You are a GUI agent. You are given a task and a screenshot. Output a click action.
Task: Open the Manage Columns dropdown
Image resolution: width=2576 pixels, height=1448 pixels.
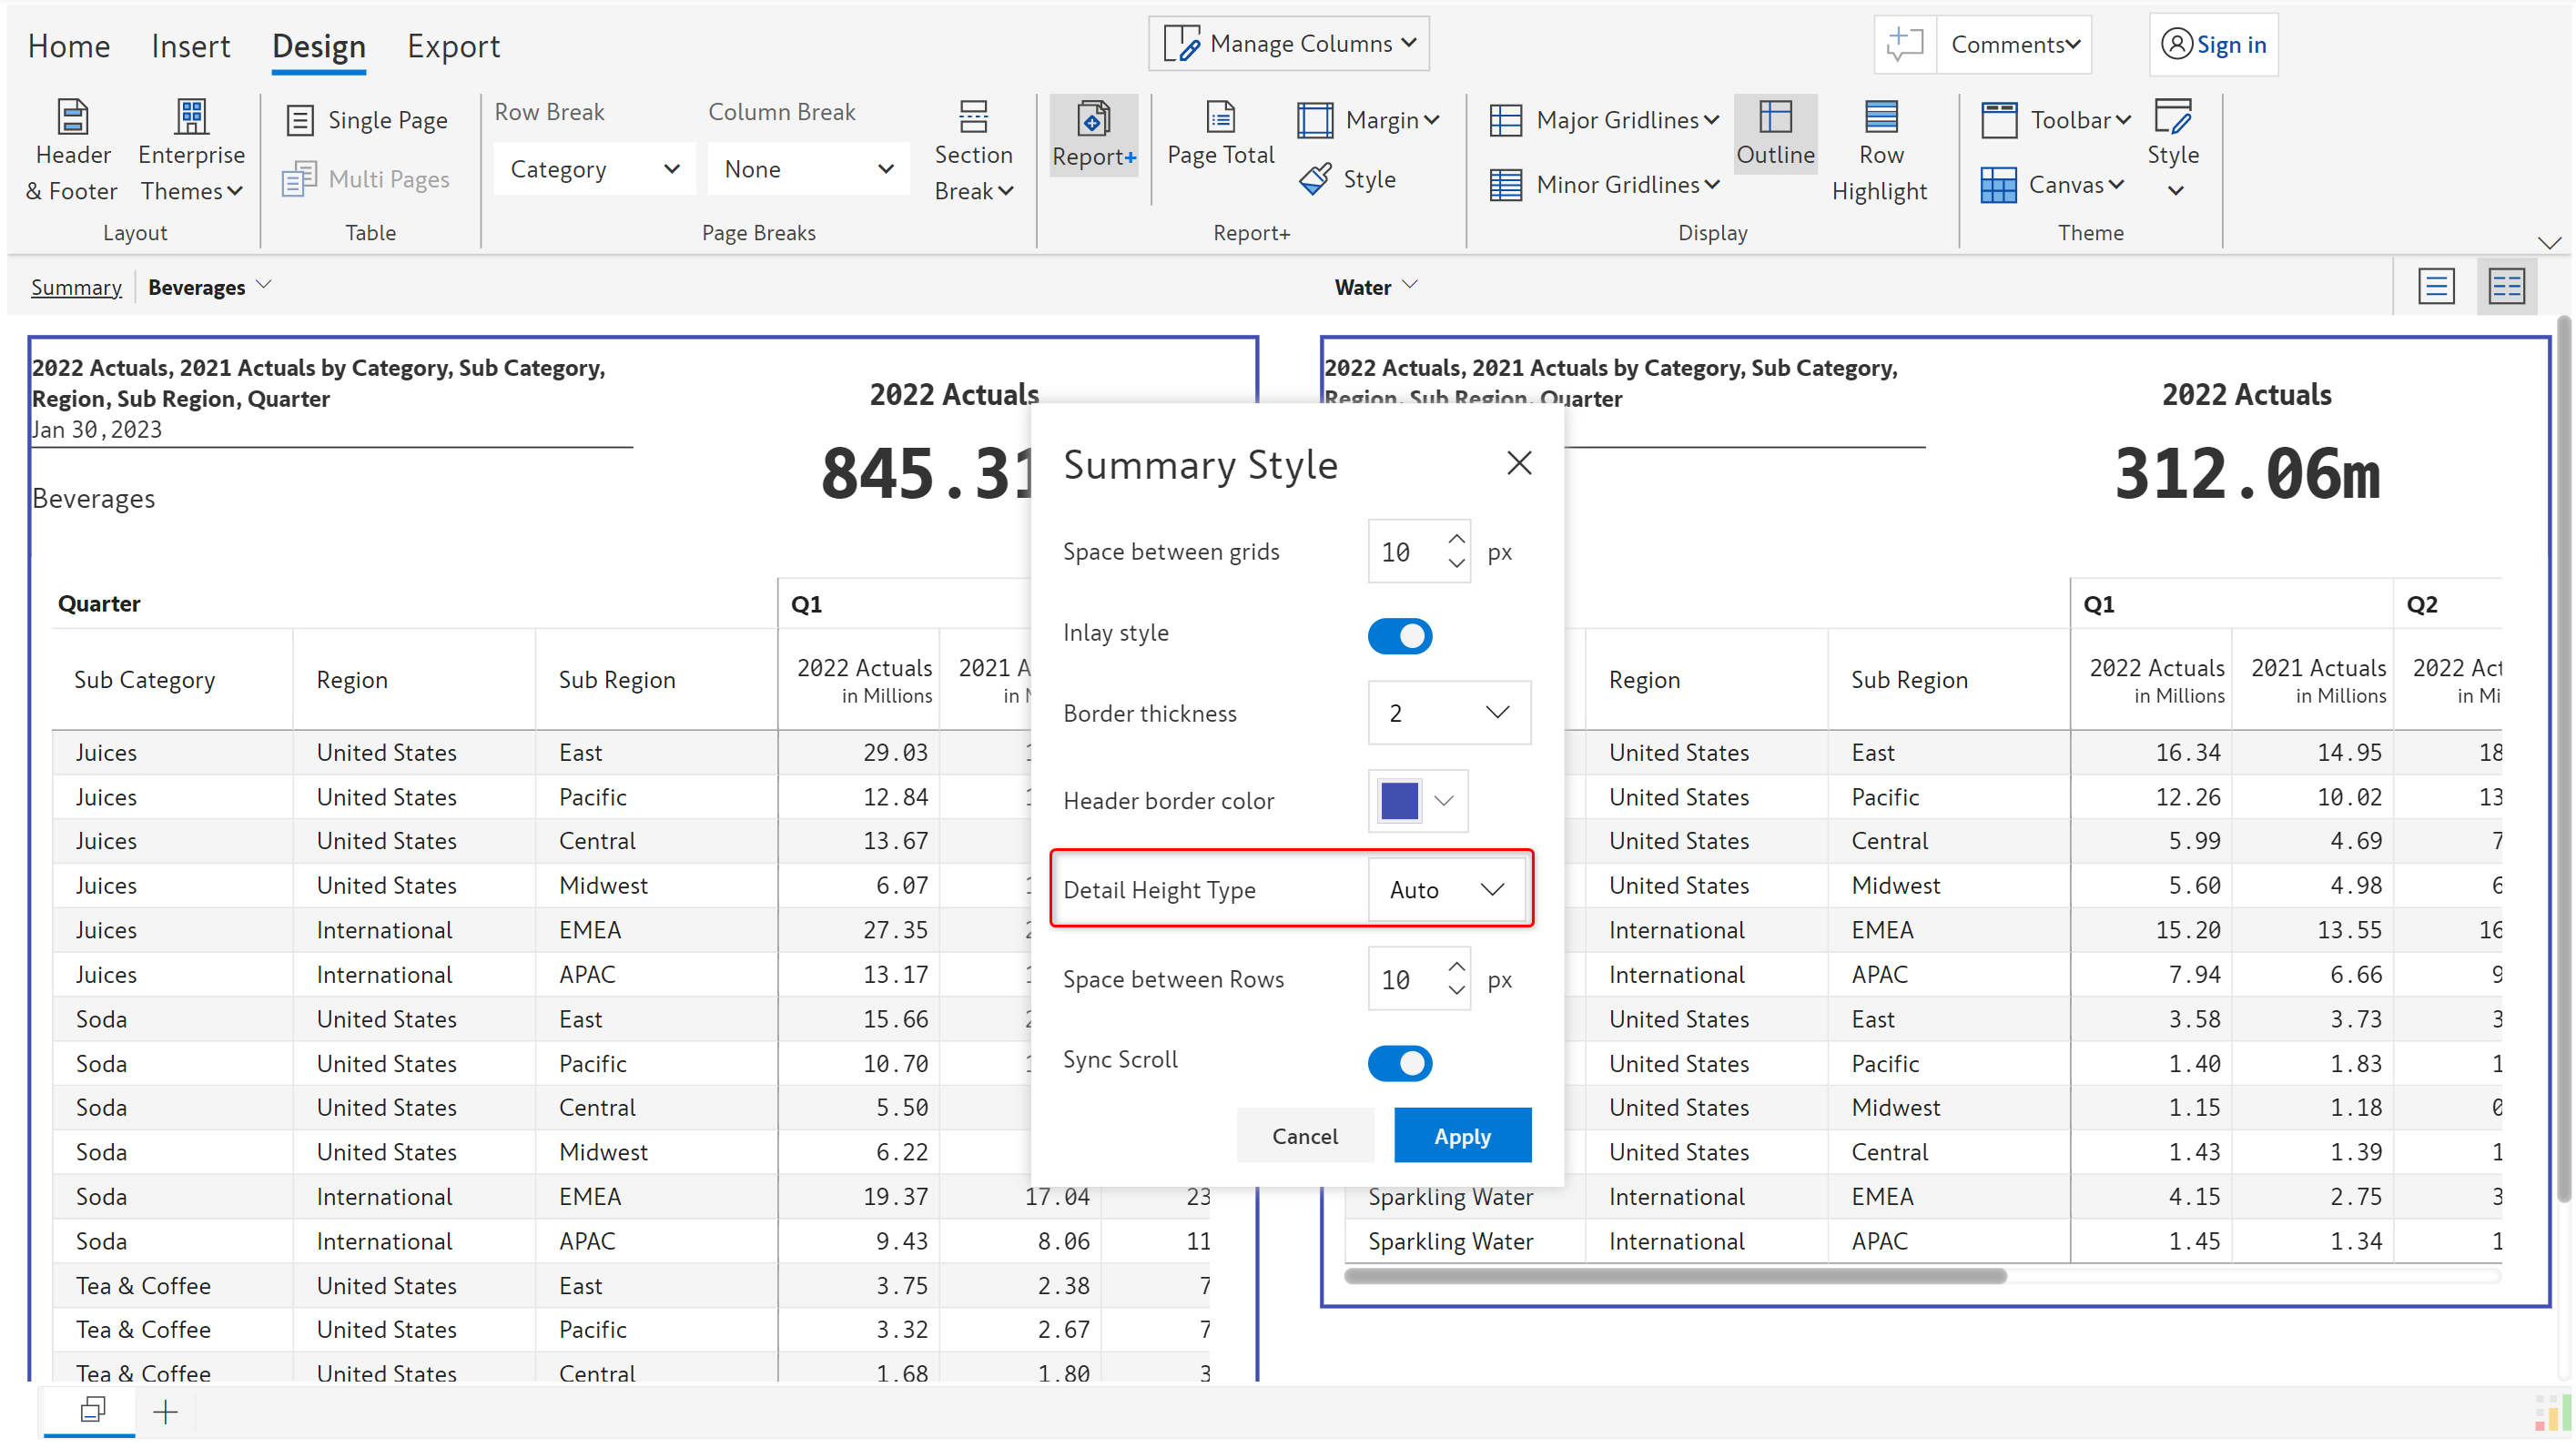point(1288,44)
